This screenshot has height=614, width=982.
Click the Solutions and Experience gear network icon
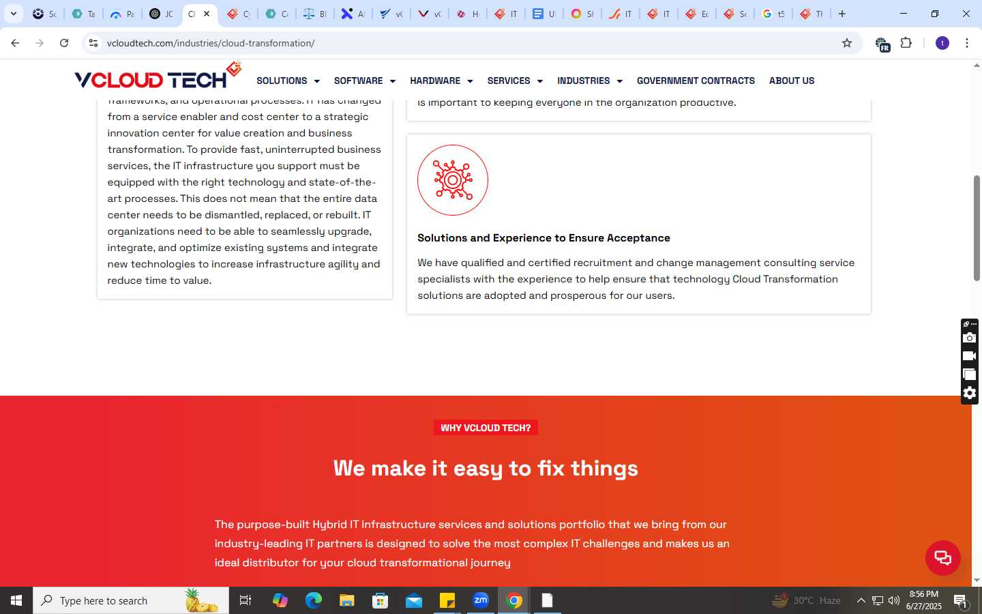453,180
